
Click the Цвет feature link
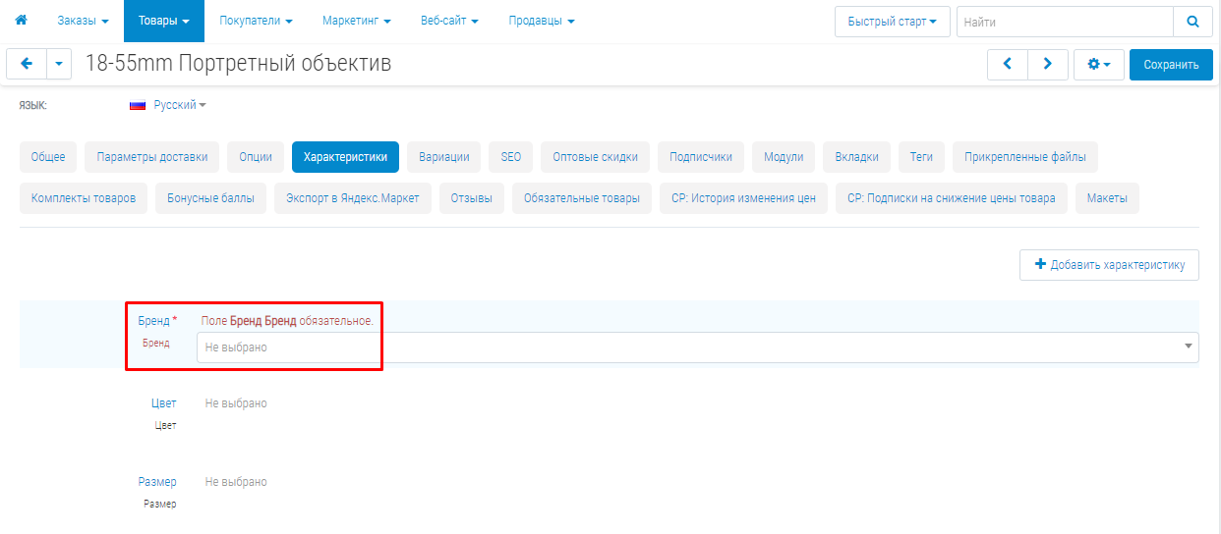[163, 403]
